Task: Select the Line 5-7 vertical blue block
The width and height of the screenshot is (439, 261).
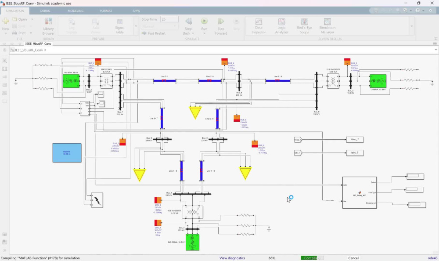Action: pyautogui.click(x=162, y=118)
